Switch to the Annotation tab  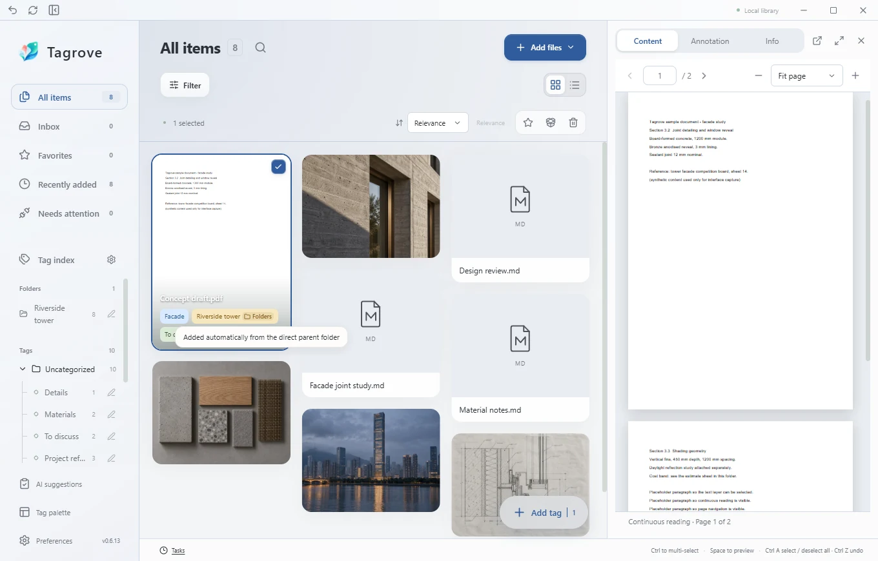[710, 41]
